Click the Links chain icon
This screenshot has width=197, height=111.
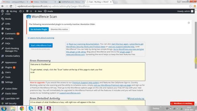tap(2, 24)
